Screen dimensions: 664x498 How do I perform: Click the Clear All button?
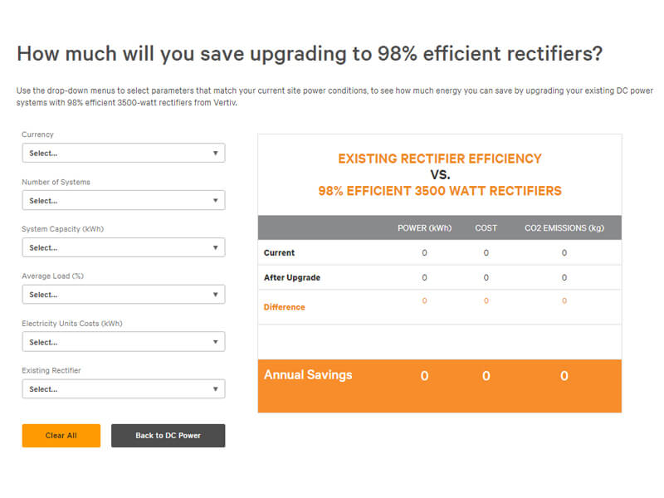[x=61, y=436]
